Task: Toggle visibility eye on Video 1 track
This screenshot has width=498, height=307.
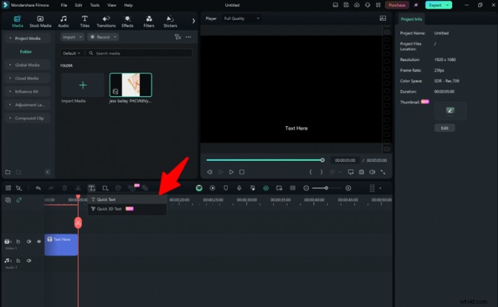Action: [x=39, y=241]
